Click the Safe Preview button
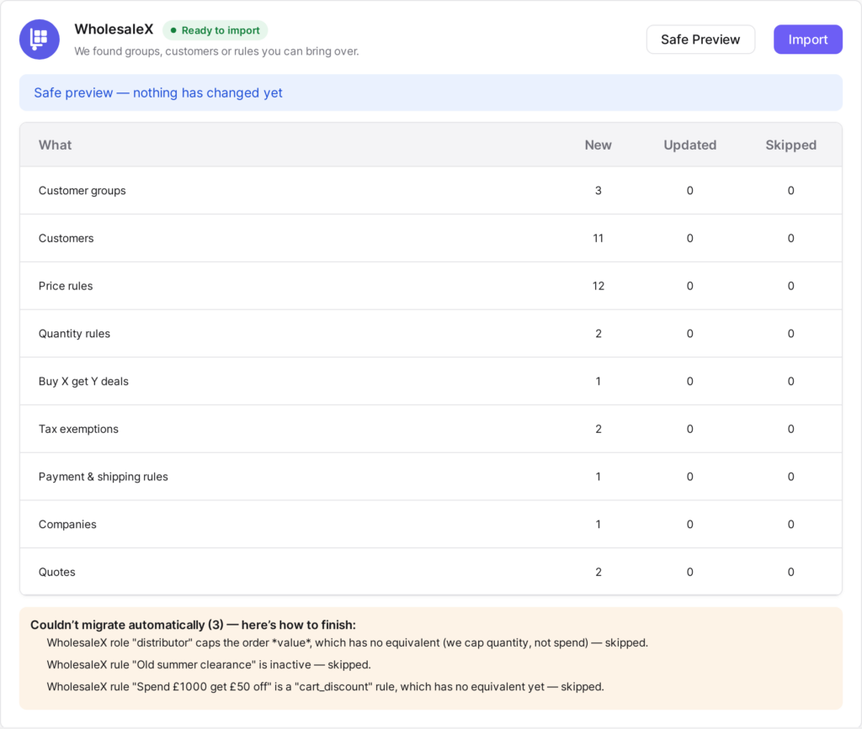Screen dimensions: 862x729 click(700, 40)
